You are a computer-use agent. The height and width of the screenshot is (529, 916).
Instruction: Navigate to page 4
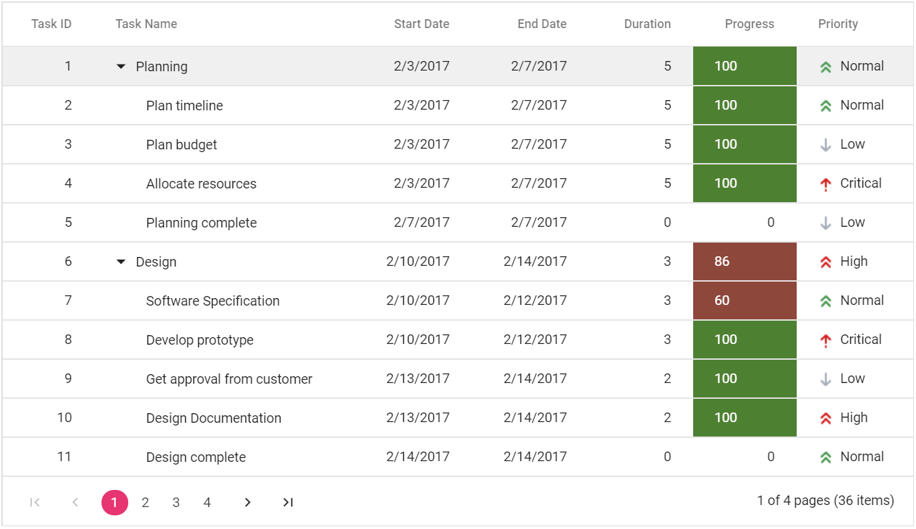(x=207, y=503)
